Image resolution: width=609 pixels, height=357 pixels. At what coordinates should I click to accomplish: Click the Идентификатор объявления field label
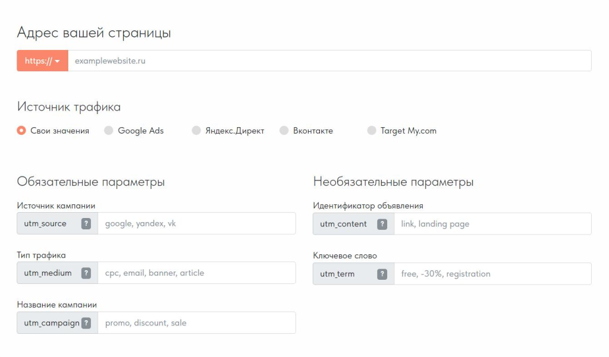[368, 206]
